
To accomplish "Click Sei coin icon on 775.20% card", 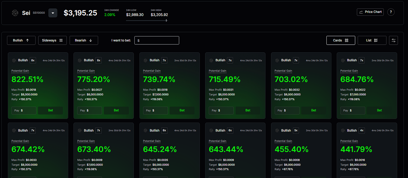I will pos(80,60).
